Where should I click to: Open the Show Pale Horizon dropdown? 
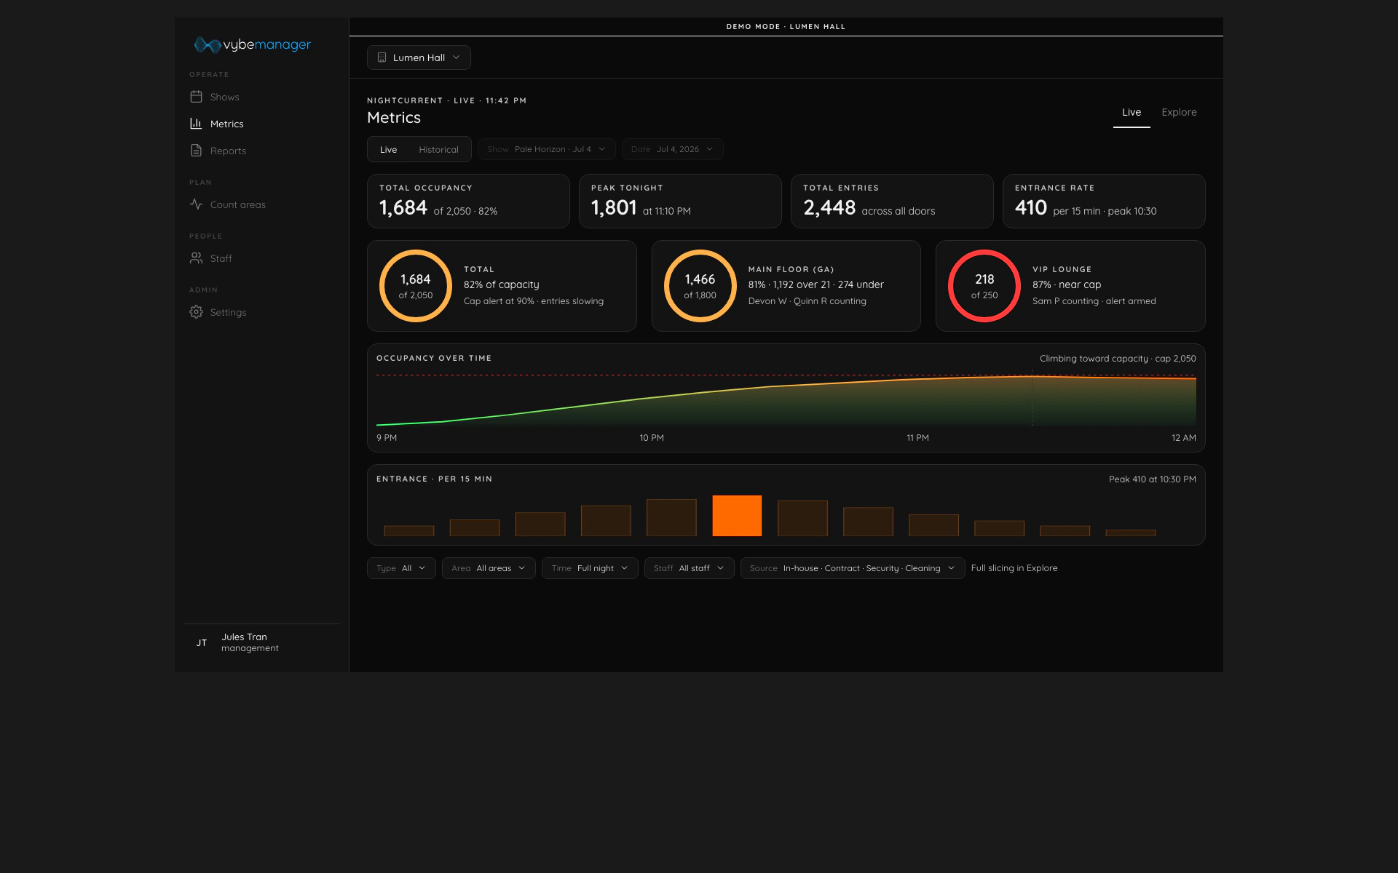click(546, 149)
